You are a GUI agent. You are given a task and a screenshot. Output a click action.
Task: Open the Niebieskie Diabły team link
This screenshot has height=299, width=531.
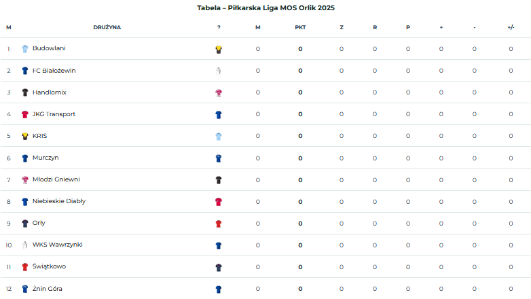pos(58,201)
